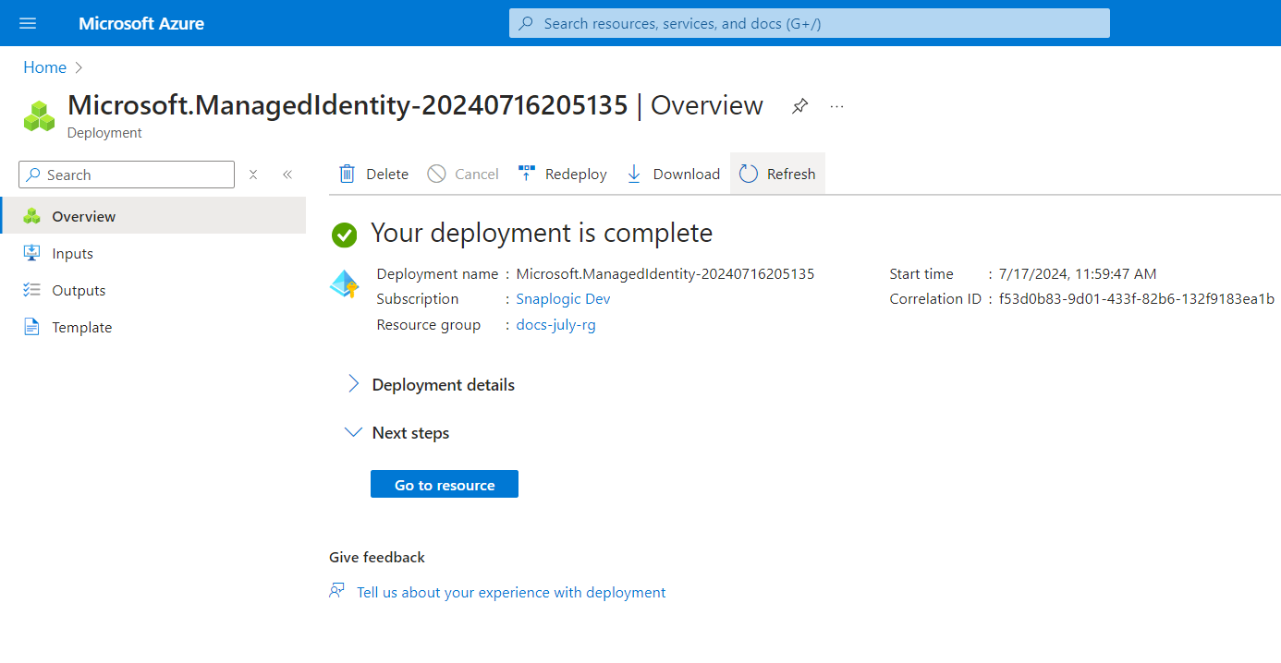Select Template in the left menu
The width and height of the screenshot is (1281, 663).
[81, 327]
